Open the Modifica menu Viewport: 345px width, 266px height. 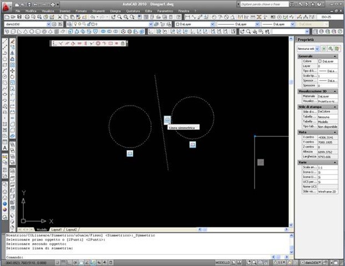point(31,11)
